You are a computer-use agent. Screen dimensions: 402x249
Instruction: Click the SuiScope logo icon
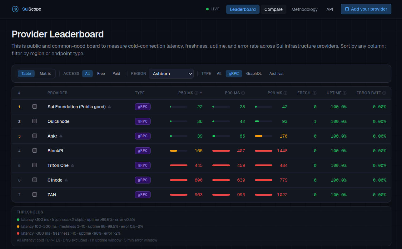(15, 9)
